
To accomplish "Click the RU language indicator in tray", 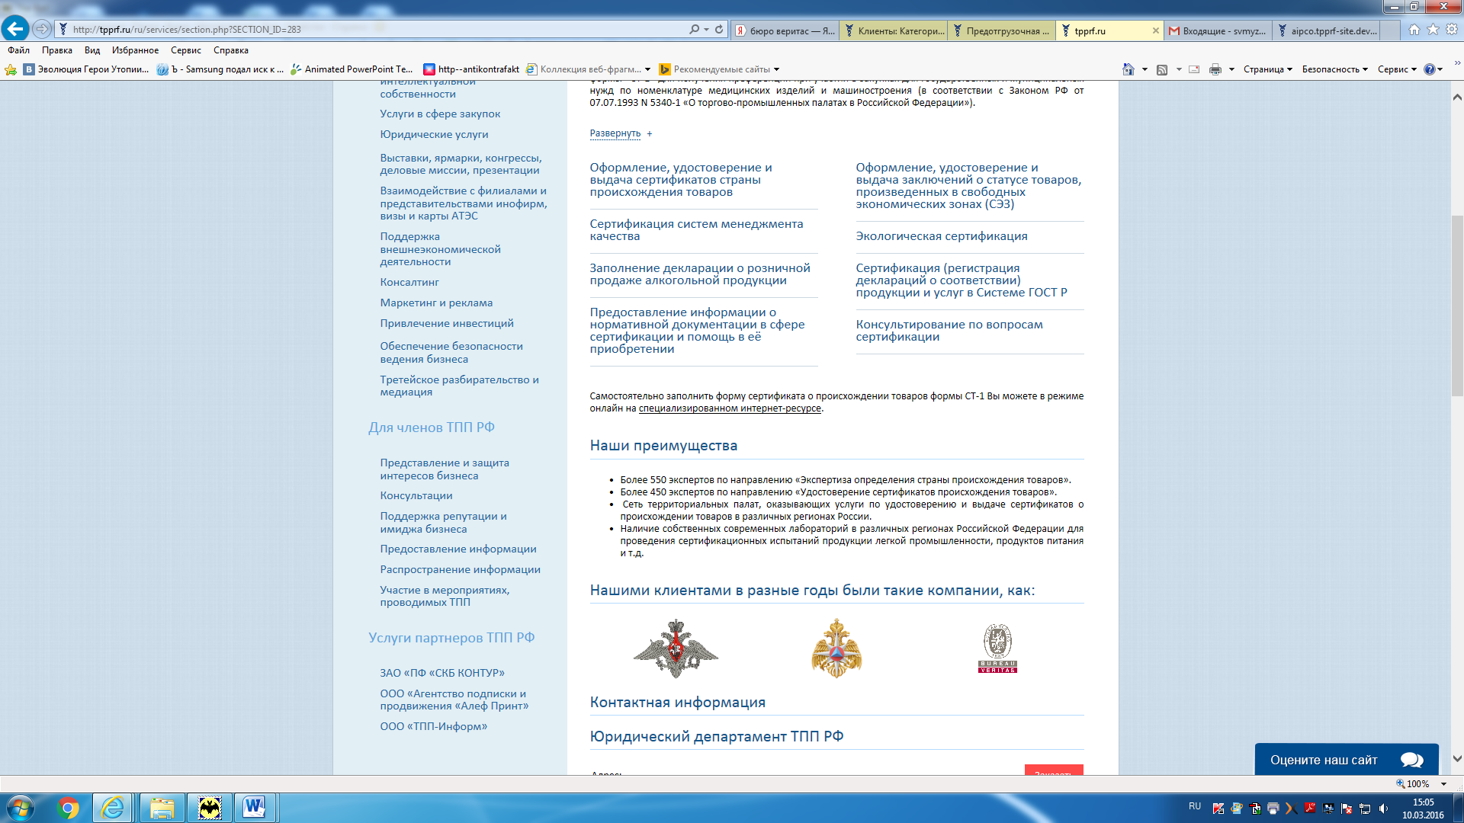I will tap(1194, 806).
